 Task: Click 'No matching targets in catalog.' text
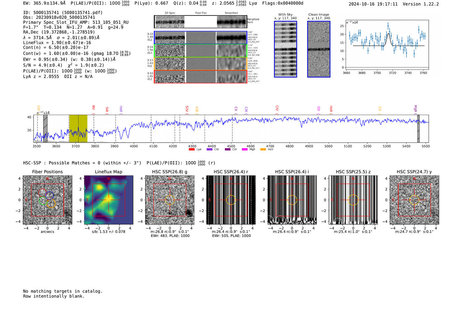pyautogui.click(x=63, y=291)
